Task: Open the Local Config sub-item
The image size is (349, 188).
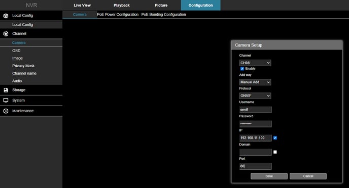Action: 31,25
